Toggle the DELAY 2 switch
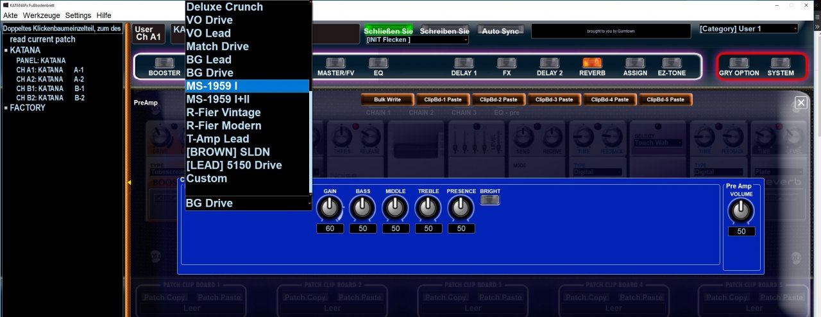 [550, 62]
